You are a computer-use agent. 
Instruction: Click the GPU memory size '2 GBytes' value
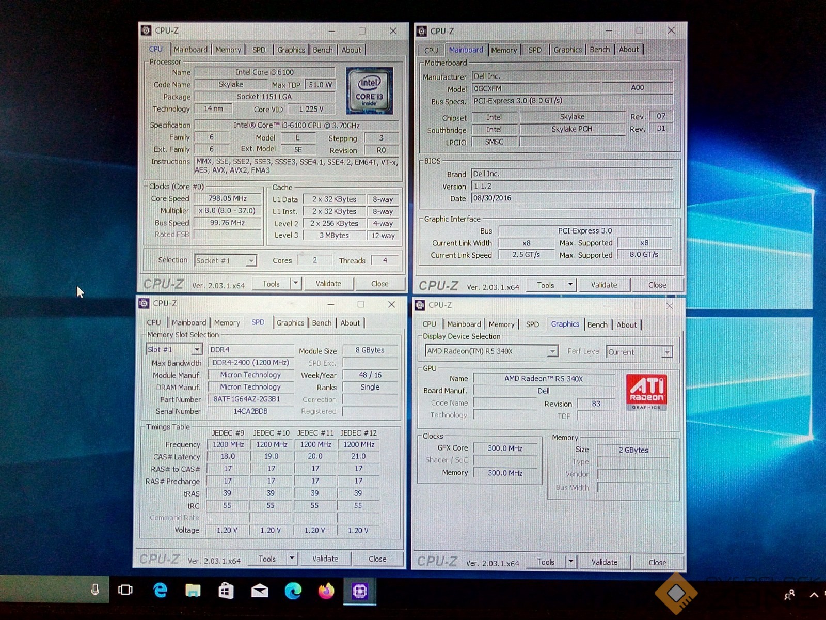pyautogui.click(x=633, y=450)
